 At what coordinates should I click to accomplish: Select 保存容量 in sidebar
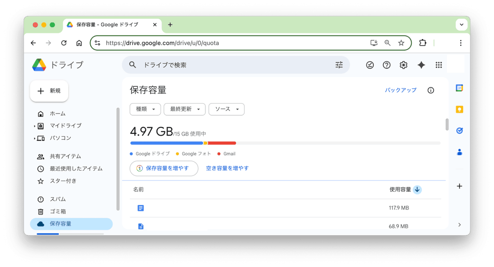[71, 224]
